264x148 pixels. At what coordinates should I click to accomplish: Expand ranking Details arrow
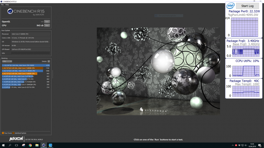[49, 61]
